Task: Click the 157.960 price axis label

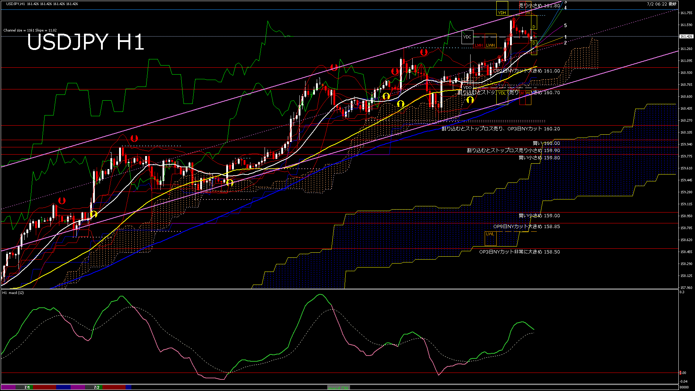Action: coord(686,288)
